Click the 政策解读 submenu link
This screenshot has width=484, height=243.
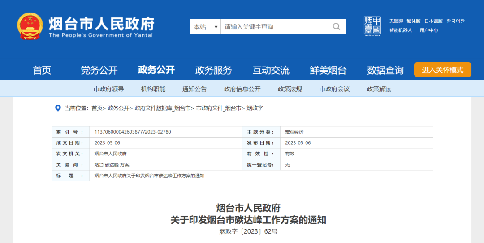tap(379, 89)
